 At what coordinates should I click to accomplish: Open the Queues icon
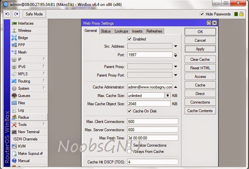pyautogui.click(x=14, y=96)
